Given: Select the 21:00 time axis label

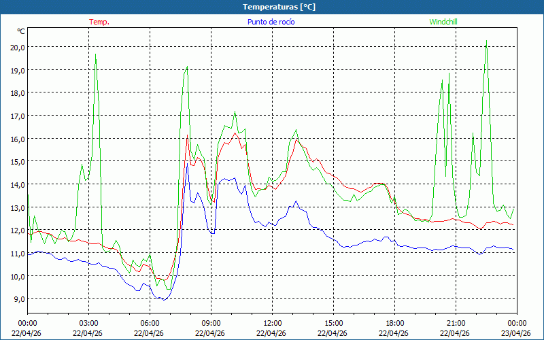Looking at the screenshot, I should click(456, 323).
